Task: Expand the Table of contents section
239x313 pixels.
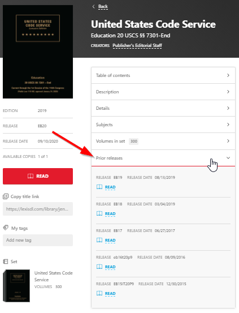Action: pyautogui.click(x=163, y=75)
